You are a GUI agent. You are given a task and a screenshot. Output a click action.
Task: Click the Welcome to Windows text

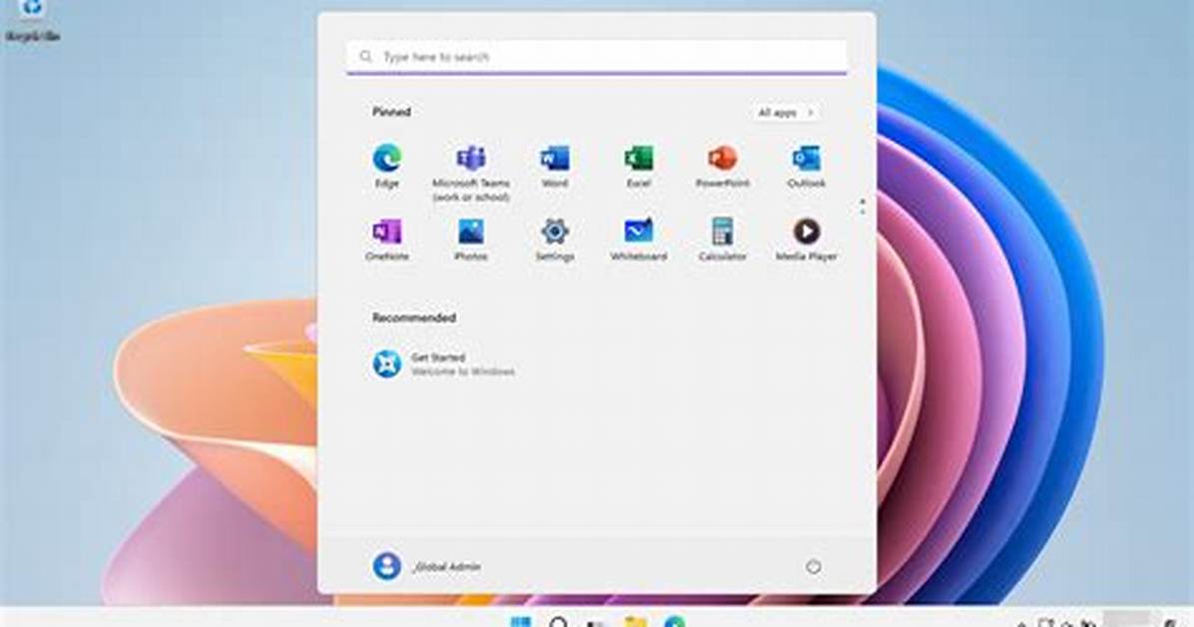(463, 371)
